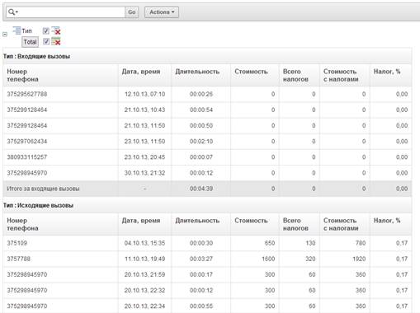Click Номер телефона header in Входящие вызовы table
Image resolution: width=420 pixels, height=313 pixels.
(22, 75)
